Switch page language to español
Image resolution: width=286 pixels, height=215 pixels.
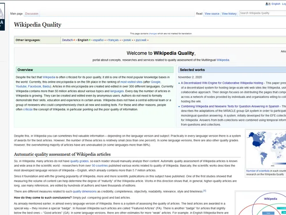[98, 40]
